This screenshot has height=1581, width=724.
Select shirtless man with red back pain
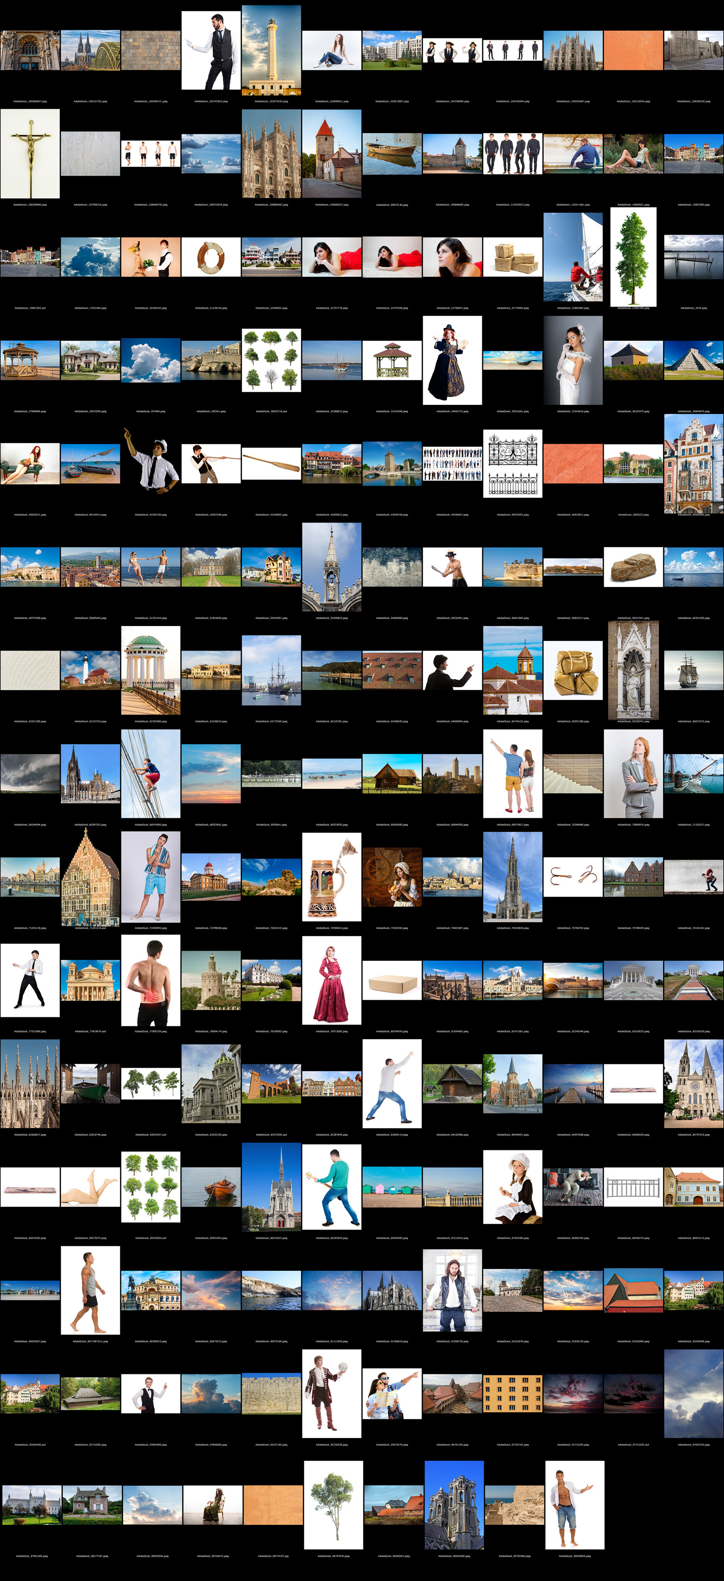pyautogui.click(x=150, y=980)
